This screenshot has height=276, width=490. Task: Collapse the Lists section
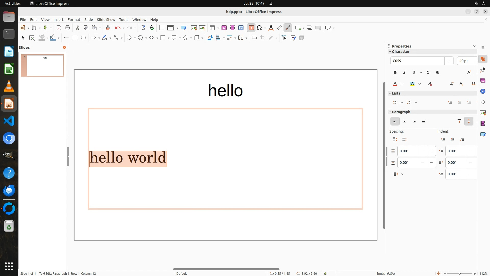coord(390,93)
